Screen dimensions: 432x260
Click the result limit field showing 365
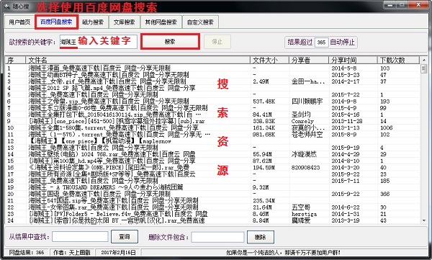[321, 42]
